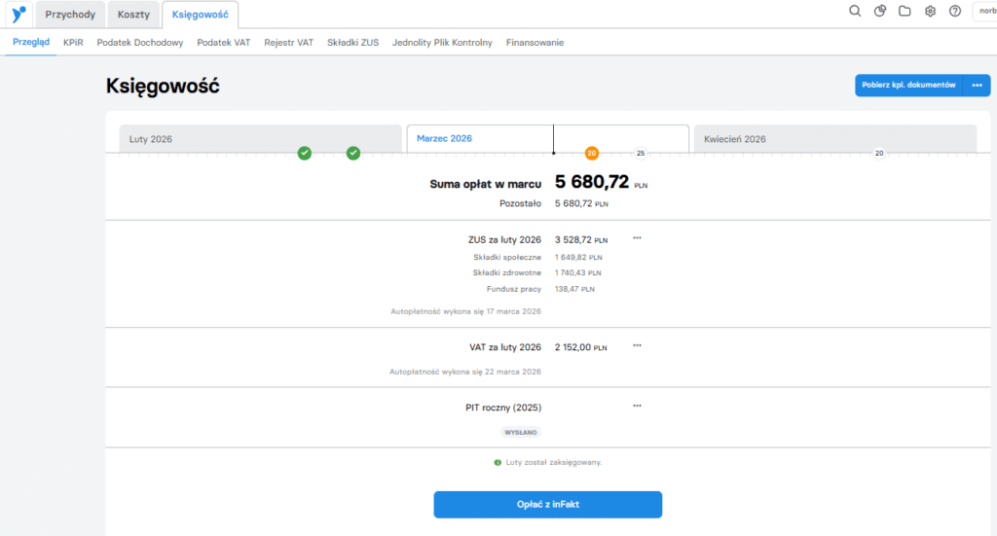Click orange day 20 marker in Marzec
997x536 pixels.
(591, 153)
